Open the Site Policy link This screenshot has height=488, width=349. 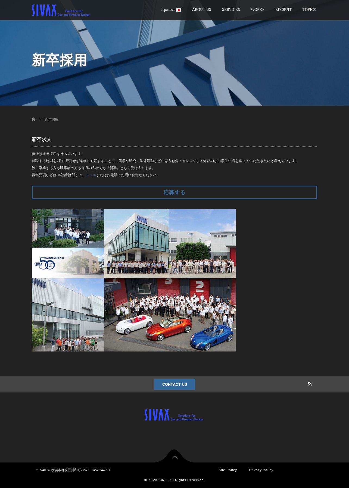click(228, 470)
